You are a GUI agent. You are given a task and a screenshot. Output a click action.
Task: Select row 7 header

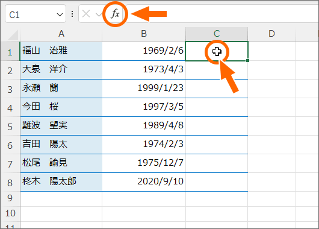click(x=10, y=163)
